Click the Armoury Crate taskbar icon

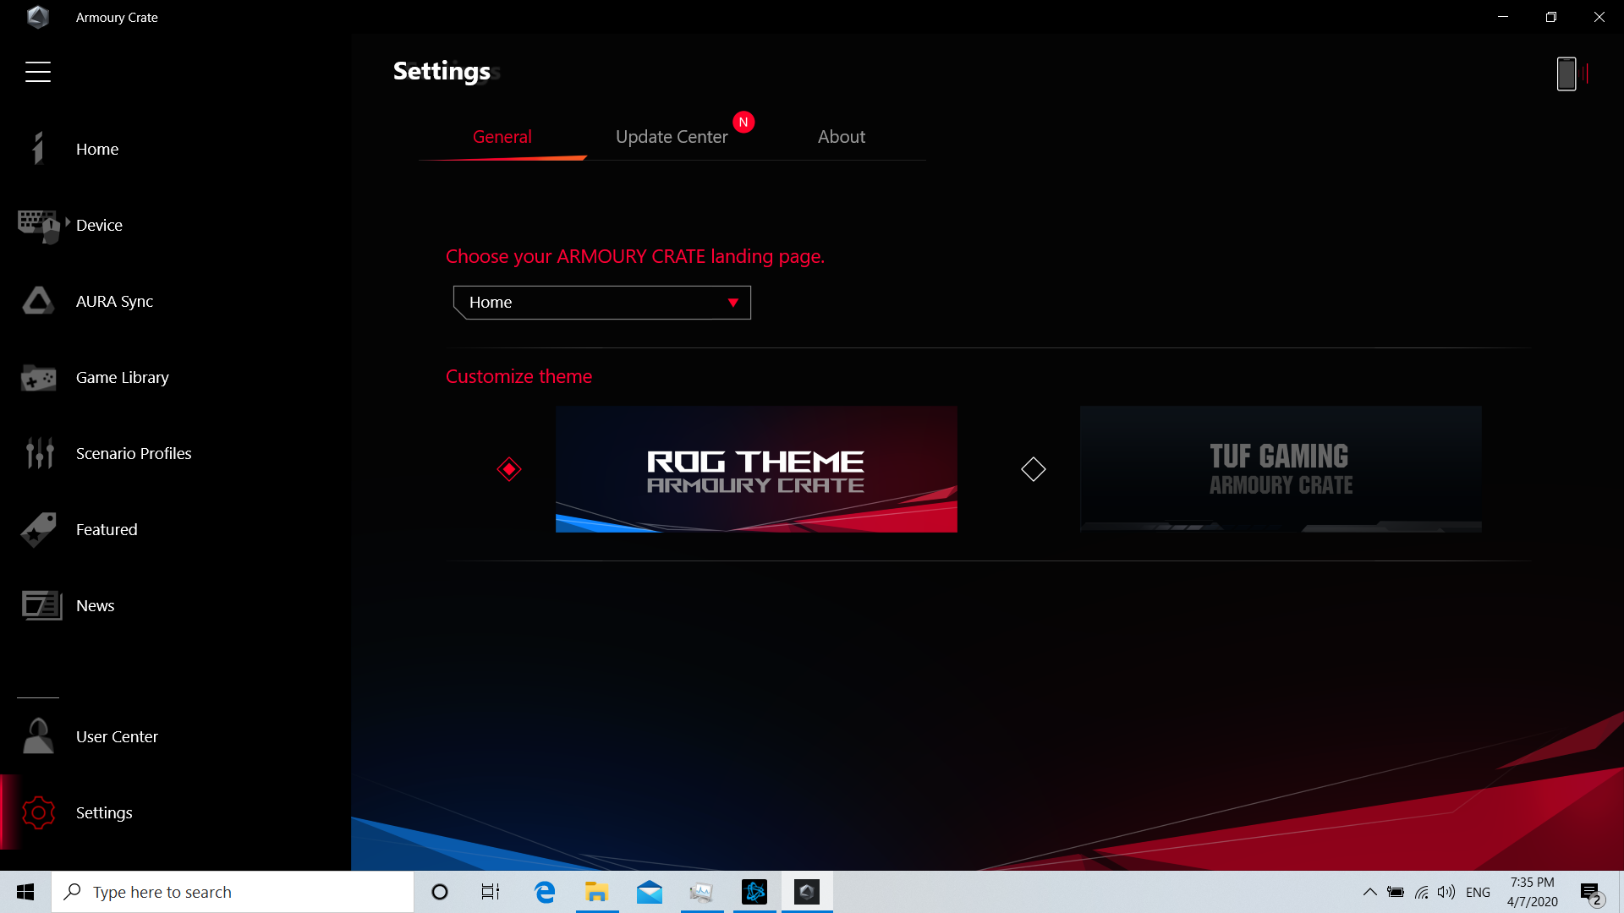coord(807,892)
